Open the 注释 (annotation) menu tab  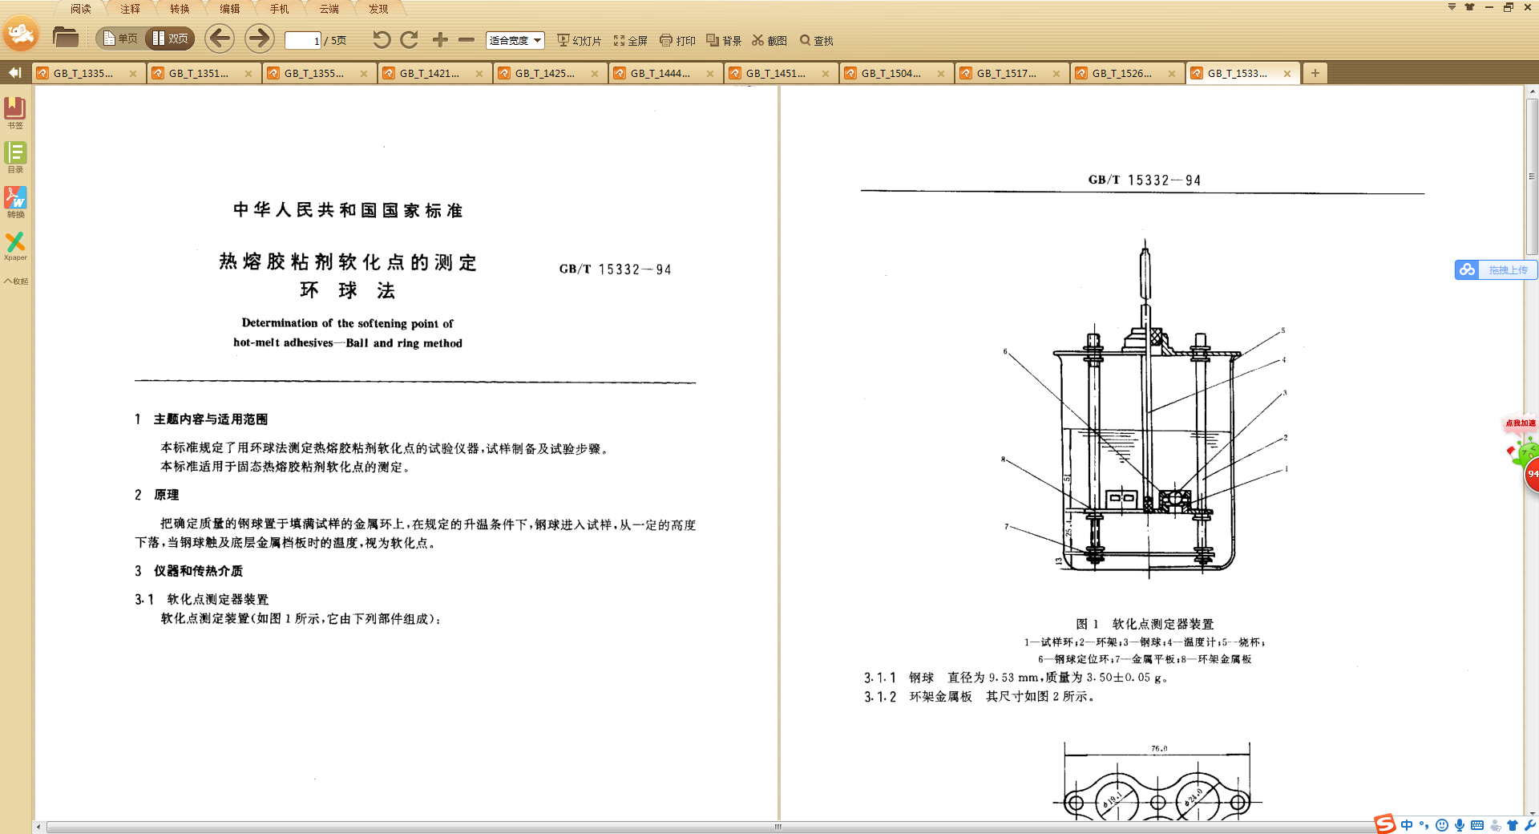coord(130,9)
